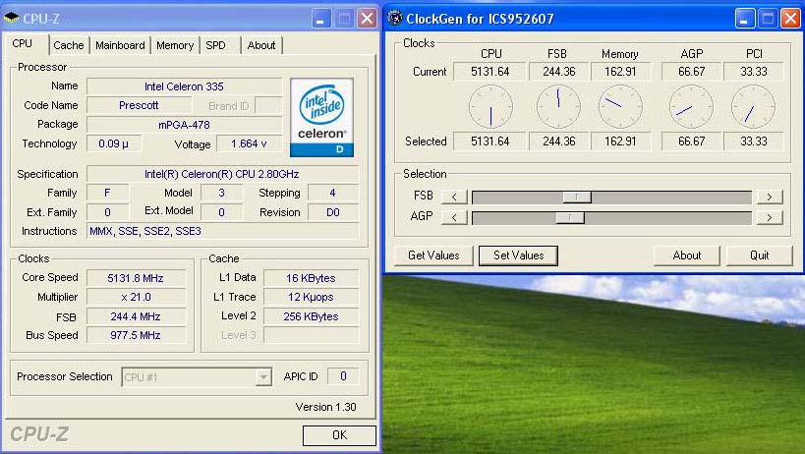Viewport: 805px width, 454px height.
Task: Click Get Values in ClockGen
Action: 433,255
